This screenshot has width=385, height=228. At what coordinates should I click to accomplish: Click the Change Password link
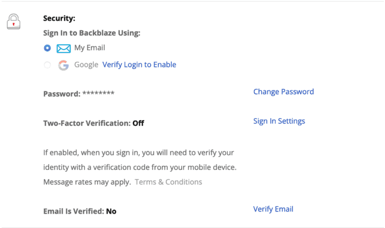(x=283, y=92)
